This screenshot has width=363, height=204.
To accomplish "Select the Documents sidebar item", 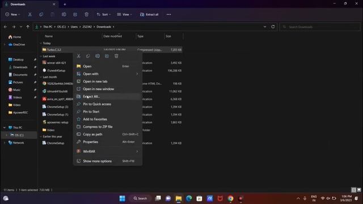I will pyautogui.click(x=20, y=75).
